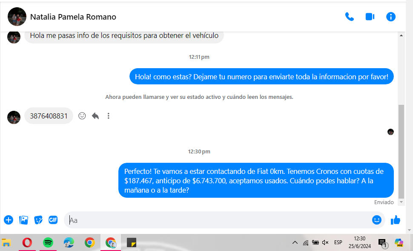Viewport: 413px width, 251px height.
Task: Open the GIF picker
Action: (x=53, y=220)
